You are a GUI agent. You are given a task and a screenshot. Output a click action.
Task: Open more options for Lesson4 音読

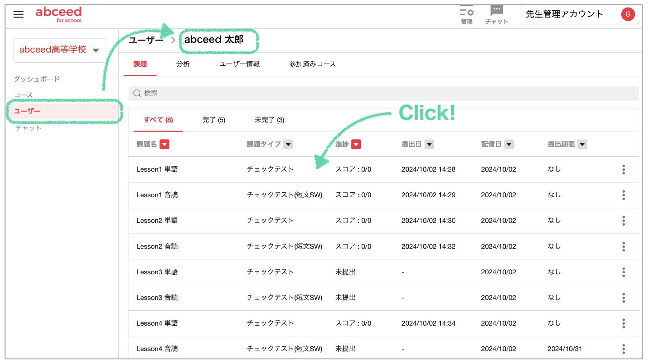tap(623, 349)
